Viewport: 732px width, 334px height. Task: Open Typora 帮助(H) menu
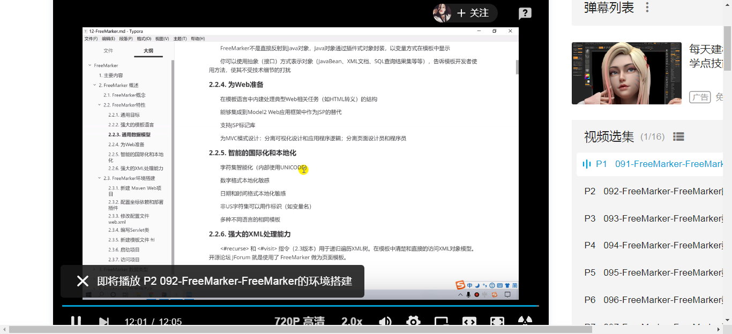click(198, 39)
